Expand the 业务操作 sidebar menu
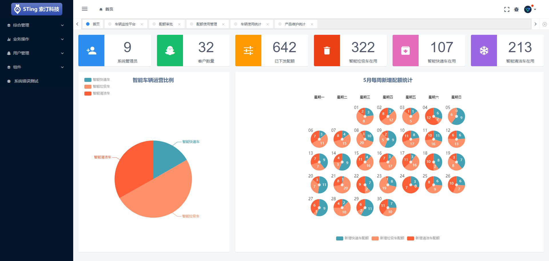The image size is (549, 261). point(36,39)
